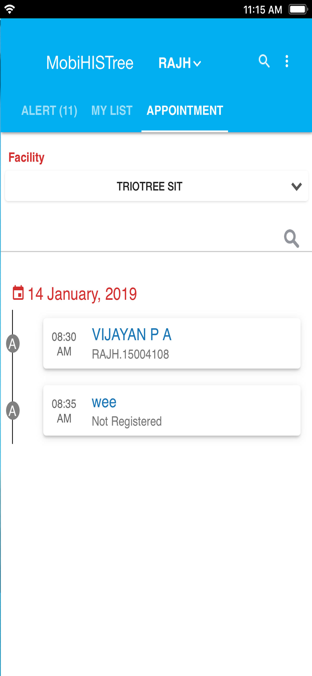This screenshot has height=676, width=312.
Task: Switch to the MY LIST tab
Action: (112, 111)
